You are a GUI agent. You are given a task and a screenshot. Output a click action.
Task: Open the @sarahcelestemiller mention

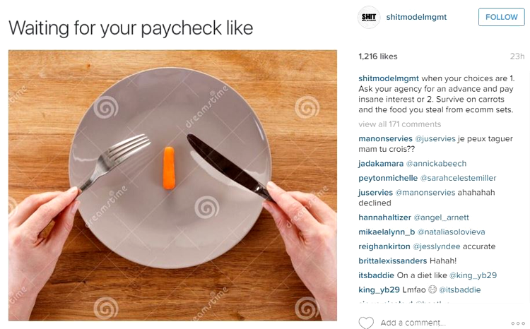(458, 178)
